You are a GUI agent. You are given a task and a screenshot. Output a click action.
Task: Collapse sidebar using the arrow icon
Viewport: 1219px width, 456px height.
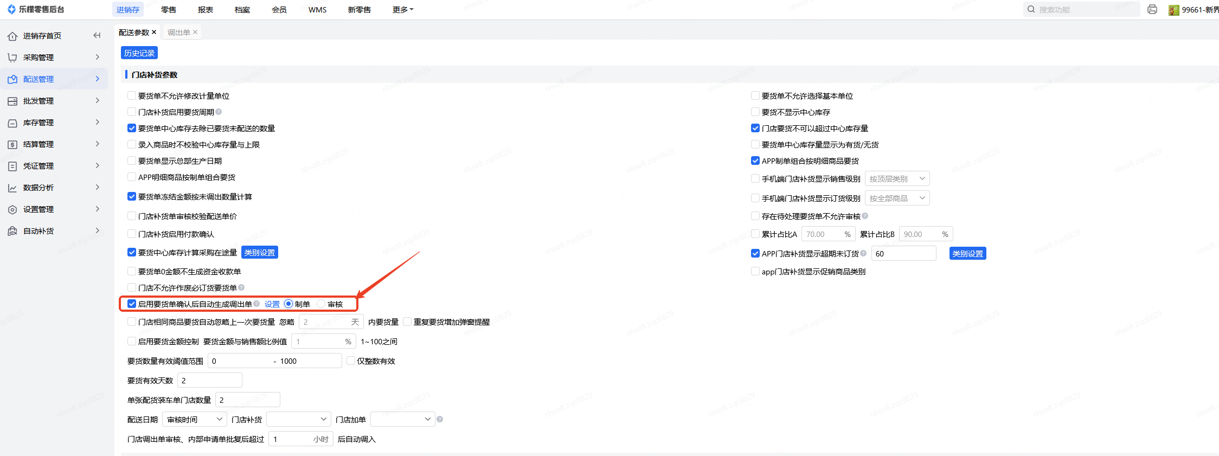97,35
